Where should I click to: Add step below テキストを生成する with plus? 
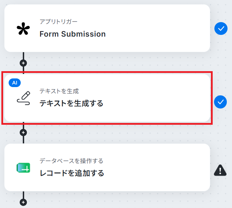coord(23,132)
